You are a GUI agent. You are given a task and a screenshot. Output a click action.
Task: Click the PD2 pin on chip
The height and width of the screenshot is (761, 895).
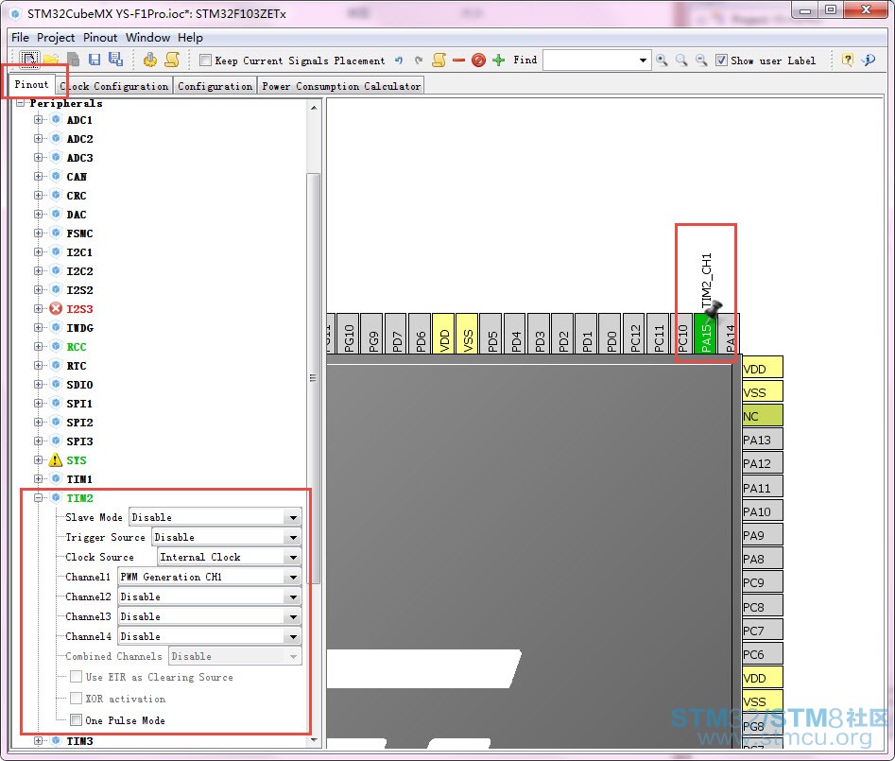(x=562, y=334)
